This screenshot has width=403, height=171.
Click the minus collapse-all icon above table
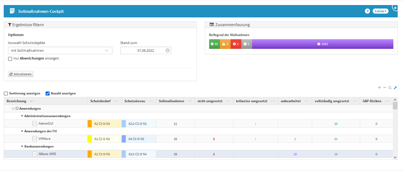(384, 88)
